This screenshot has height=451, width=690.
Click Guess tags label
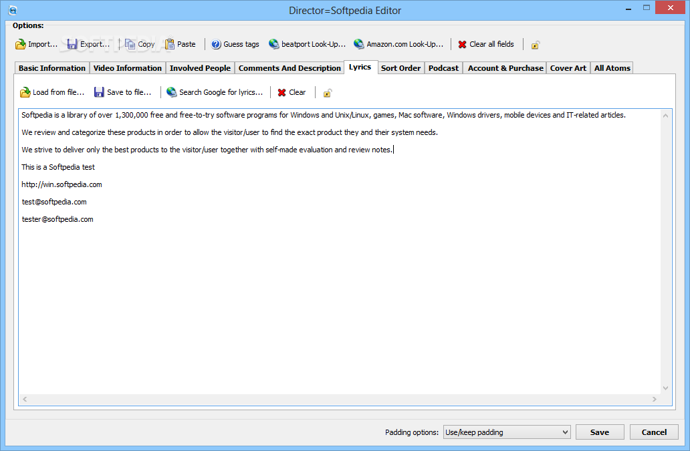241,44
